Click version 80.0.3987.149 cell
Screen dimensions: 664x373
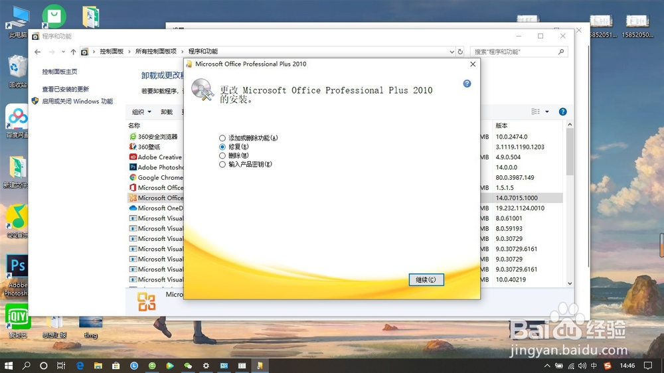click(x=515, y=177)
